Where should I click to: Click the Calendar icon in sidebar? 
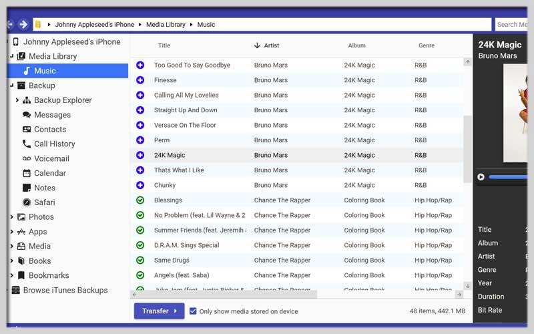[x=27, y=173]
